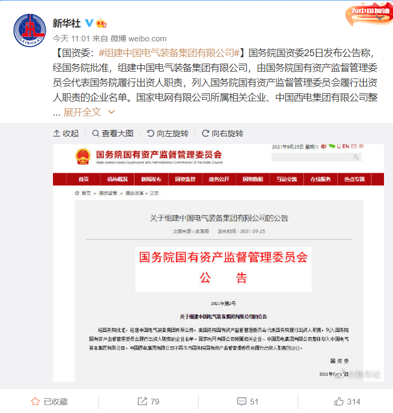Click the blue V verification badge
Image resolution: width=393 pixels, height=413 pixels.
click(89, 23)
